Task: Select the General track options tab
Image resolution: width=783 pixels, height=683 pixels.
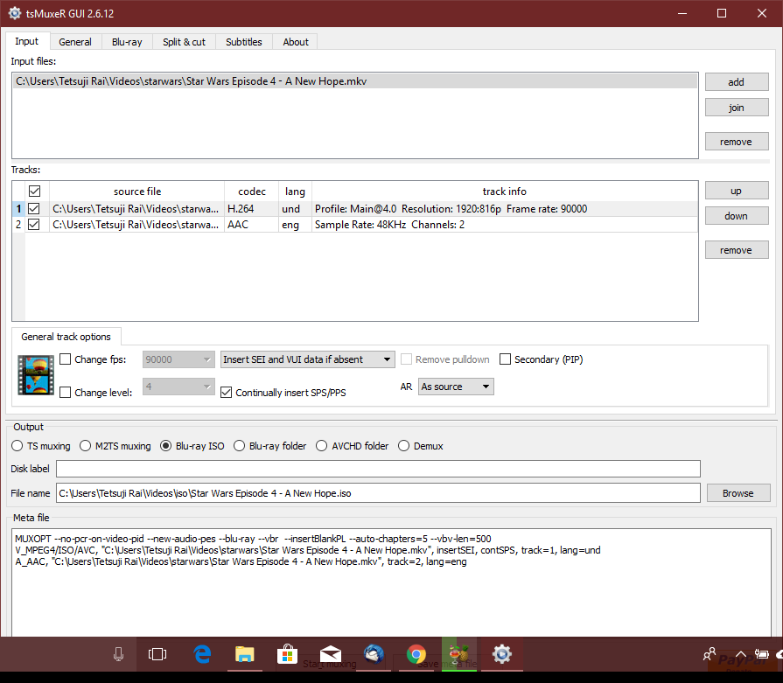Action: (x=66, y=337)
